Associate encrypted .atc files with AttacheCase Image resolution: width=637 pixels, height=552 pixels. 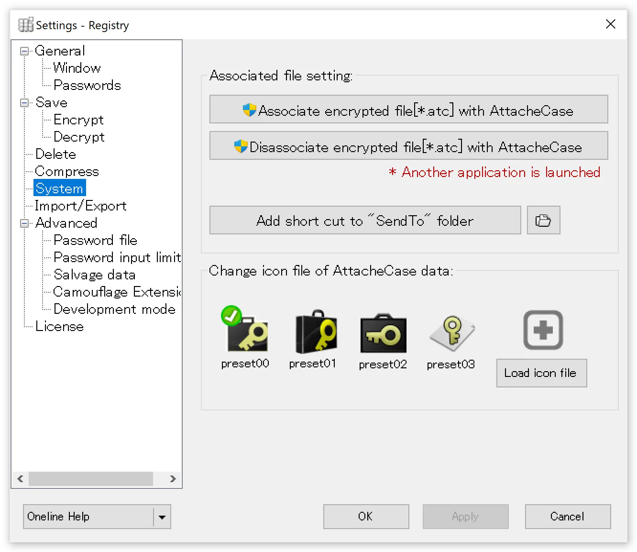pyautogui.click(x=408, y=110)
